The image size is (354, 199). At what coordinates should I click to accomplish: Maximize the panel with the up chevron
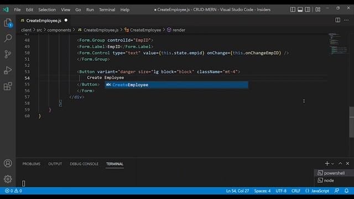[x=340, y=164]
